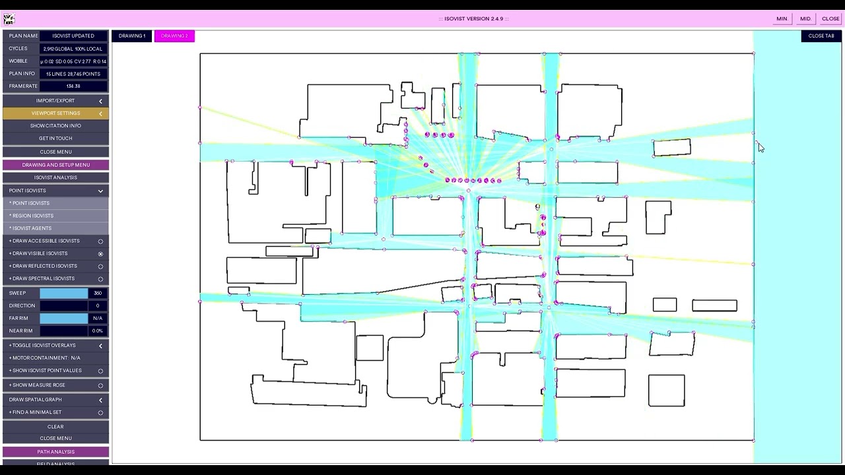Expand the Import/Export section
845x475 pixels.
pos(55,101)
